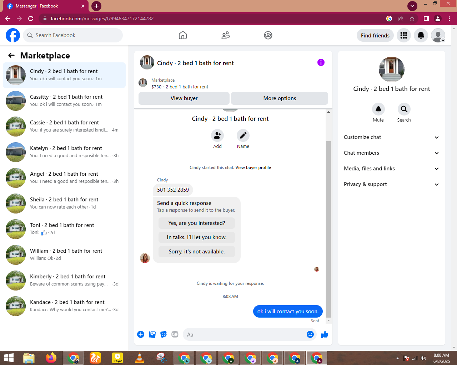Open Katelyn 2 bed 1 bath conversation

point(64,152)
